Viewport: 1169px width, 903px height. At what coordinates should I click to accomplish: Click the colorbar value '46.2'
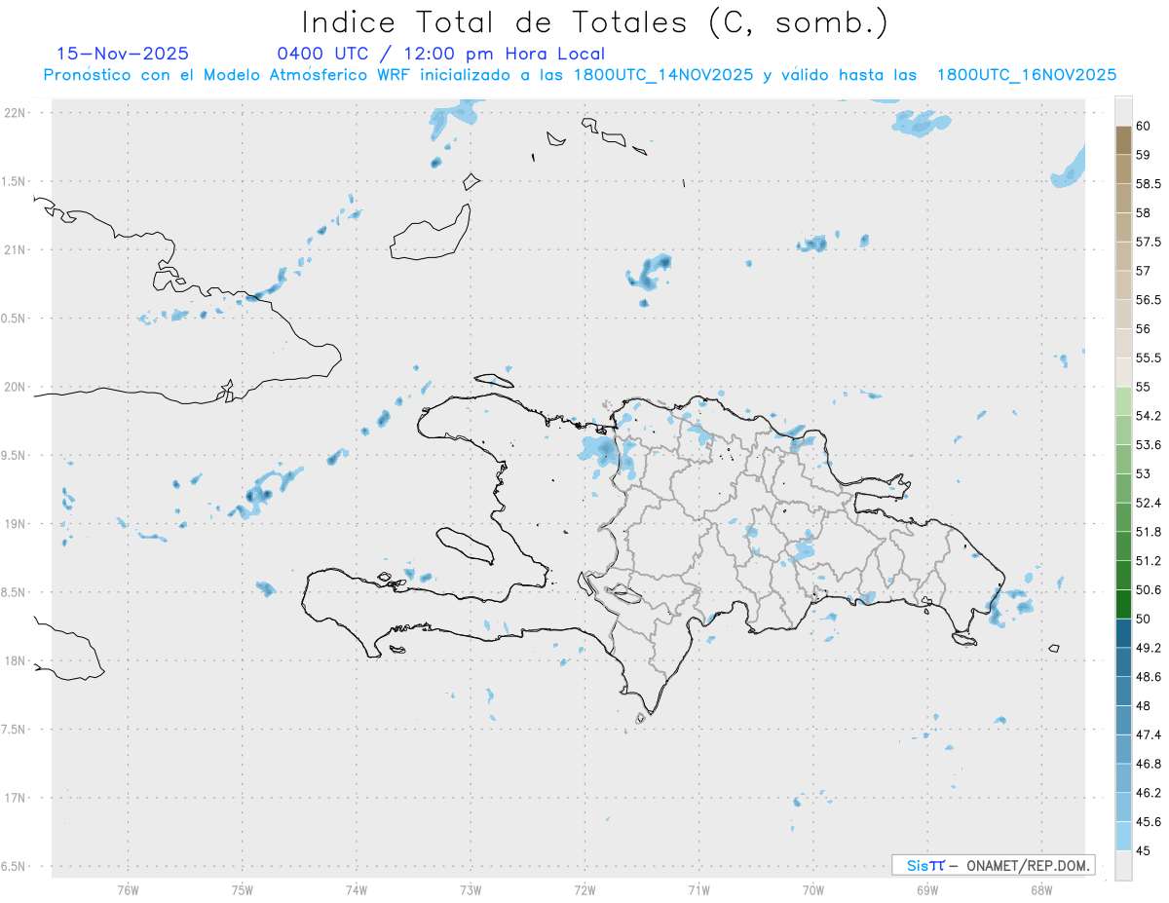(x=1149, y=793)
